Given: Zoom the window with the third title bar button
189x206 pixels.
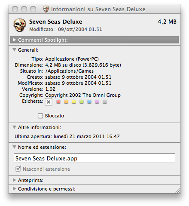Looking at the screenshot, I should 33,9.
